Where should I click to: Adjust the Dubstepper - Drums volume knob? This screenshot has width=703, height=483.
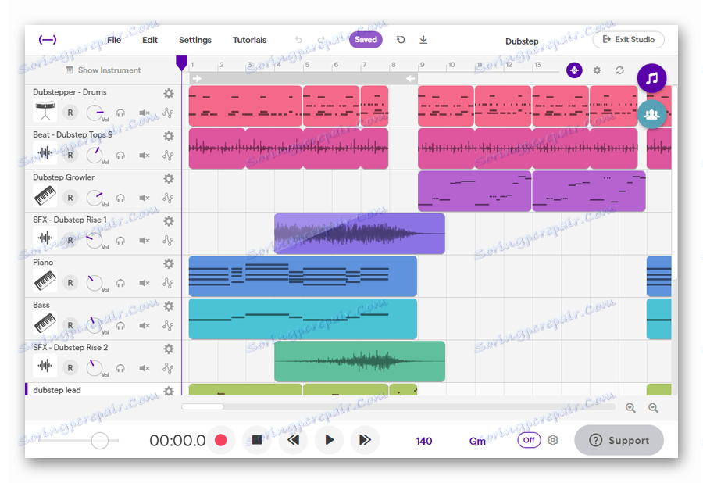pos(95,113)
